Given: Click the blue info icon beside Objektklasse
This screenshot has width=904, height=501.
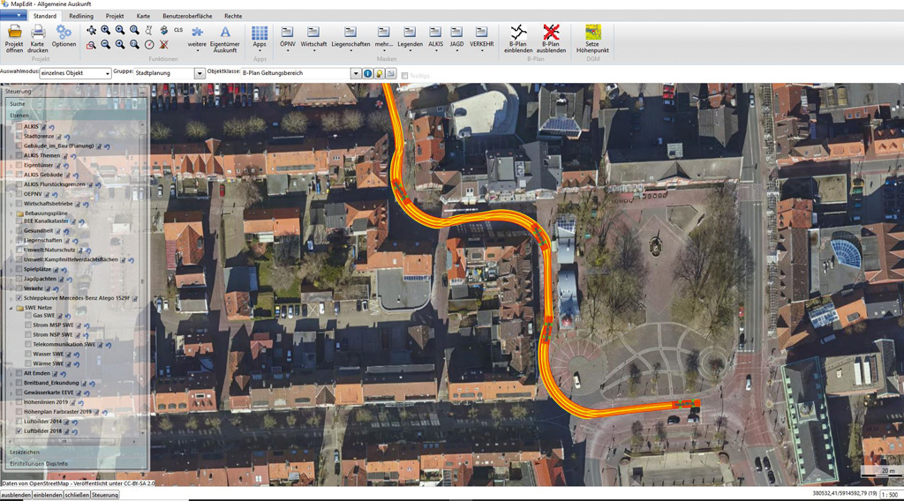Looking at the screenshot, I should 368,74.
